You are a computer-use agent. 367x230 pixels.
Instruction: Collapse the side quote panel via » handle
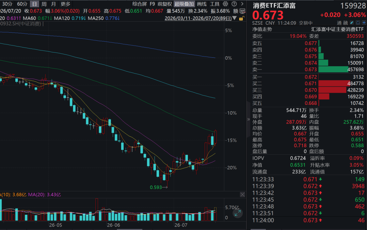pos(248,119)
